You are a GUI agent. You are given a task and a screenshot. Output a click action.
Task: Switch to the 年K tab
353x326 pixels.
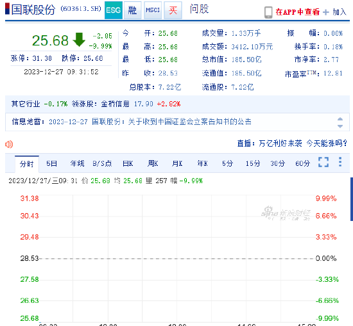tap(202, 163)
